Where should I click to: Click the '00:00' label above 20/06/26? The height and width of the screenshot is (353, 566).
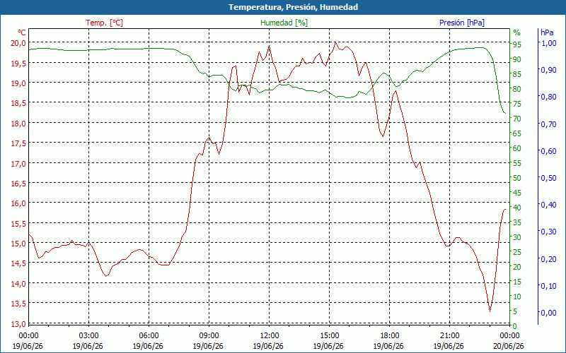[509, 336]
